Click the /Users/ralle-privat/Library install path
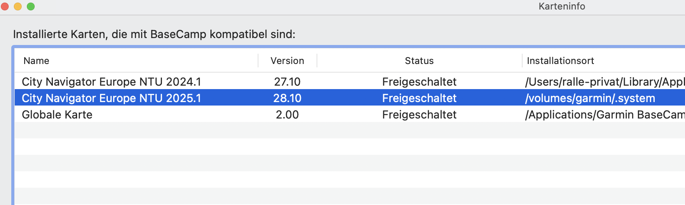The width and height of the screenshot is (685, 205). point(604,82)
